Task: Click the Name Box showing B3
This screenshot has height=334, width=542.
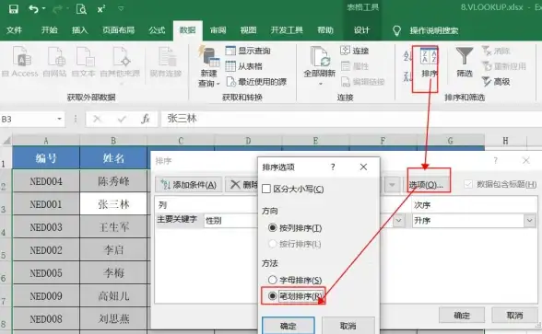Action: click(29, 119)
